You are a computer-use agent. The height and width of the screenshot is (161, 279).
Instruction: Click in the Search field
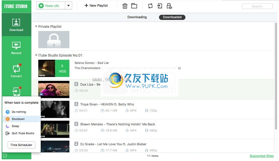257,6
